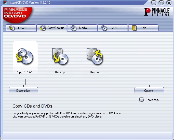
Task: Open the Help tab
Action: coord(143,28)
